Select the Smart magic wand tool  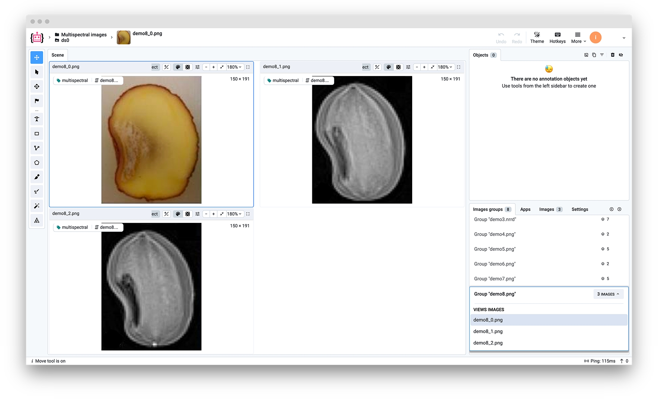click(x=37, y=206)
